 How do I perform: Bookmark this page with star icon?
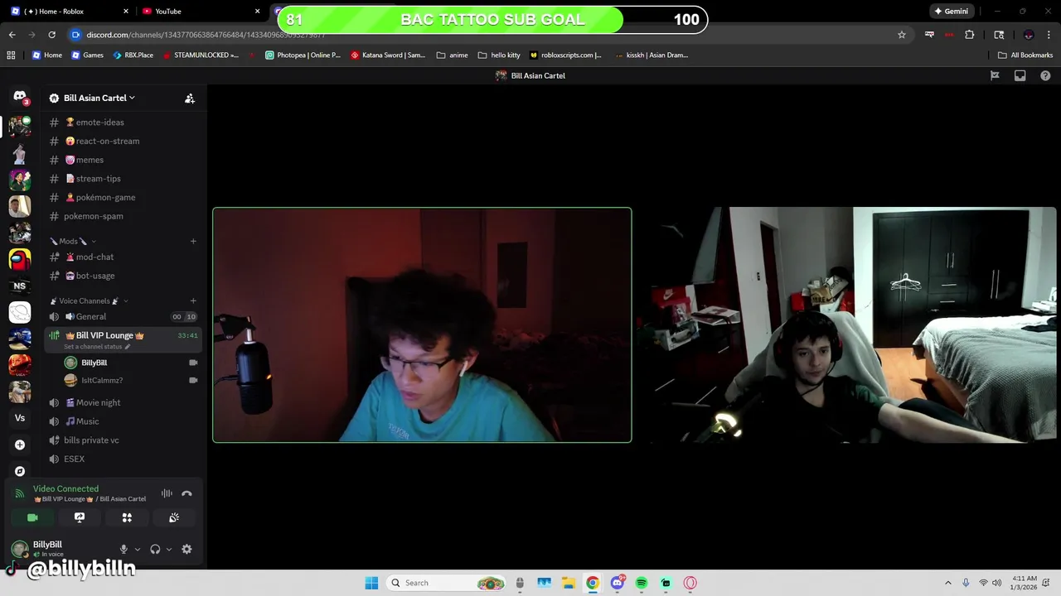(902, 35)
